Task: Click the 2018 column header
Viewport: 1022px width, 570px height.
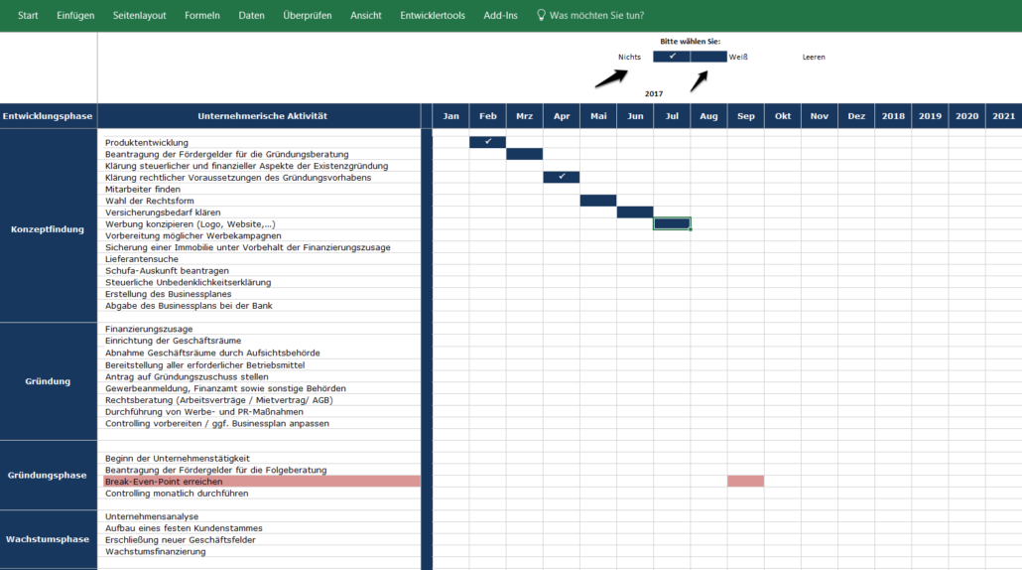Action: coord(893,116)
